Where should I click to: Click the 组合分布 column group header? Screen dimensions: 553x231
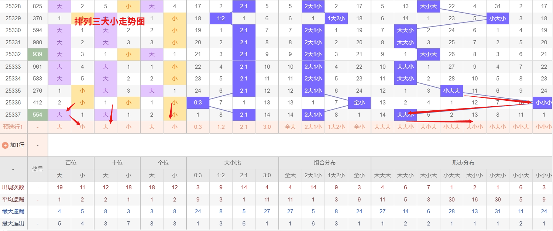(324, 163)
